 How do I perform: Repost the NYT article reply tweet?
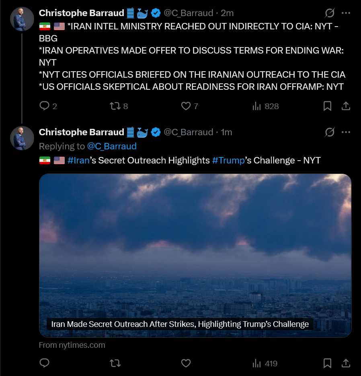115,364
